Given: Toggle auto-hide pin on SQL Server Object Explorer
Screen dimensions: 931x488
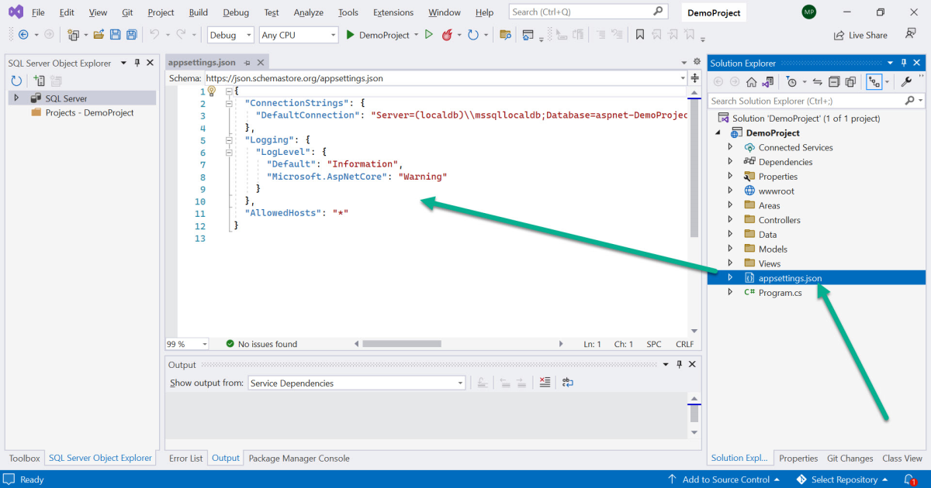Looking at the screenshot, I should pos(137,63).
